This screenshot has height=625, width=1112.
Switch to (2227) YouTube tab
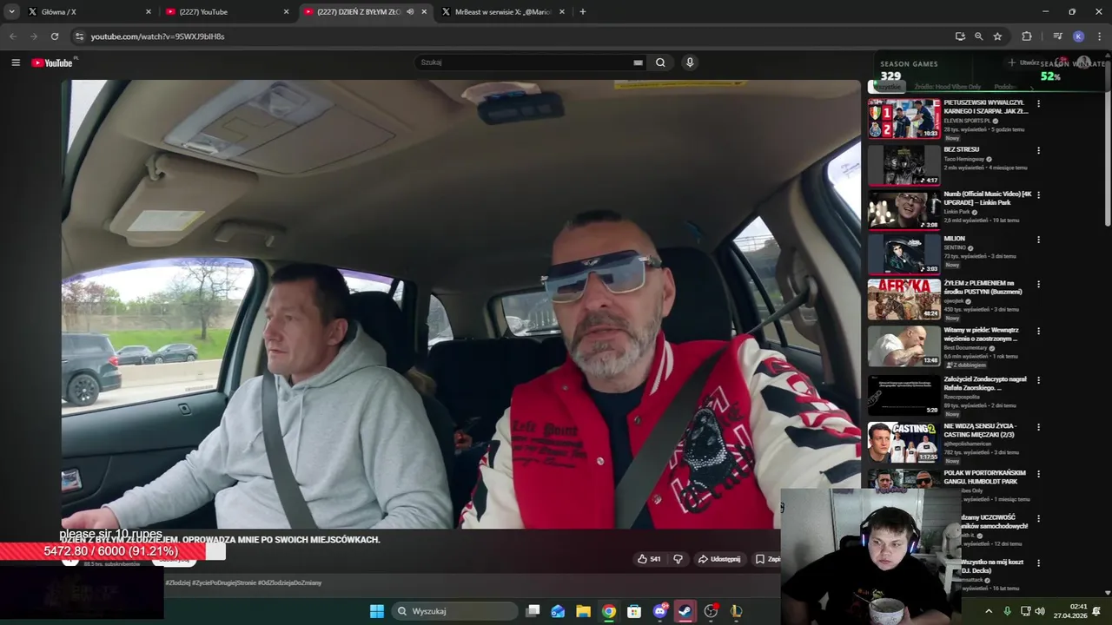click(228, 12)
